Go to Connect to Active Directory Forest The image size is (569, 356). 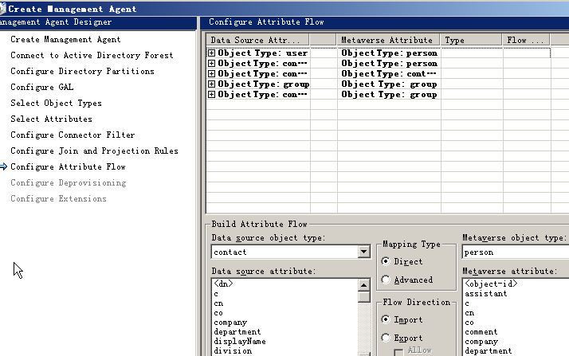tap(92, 56)
